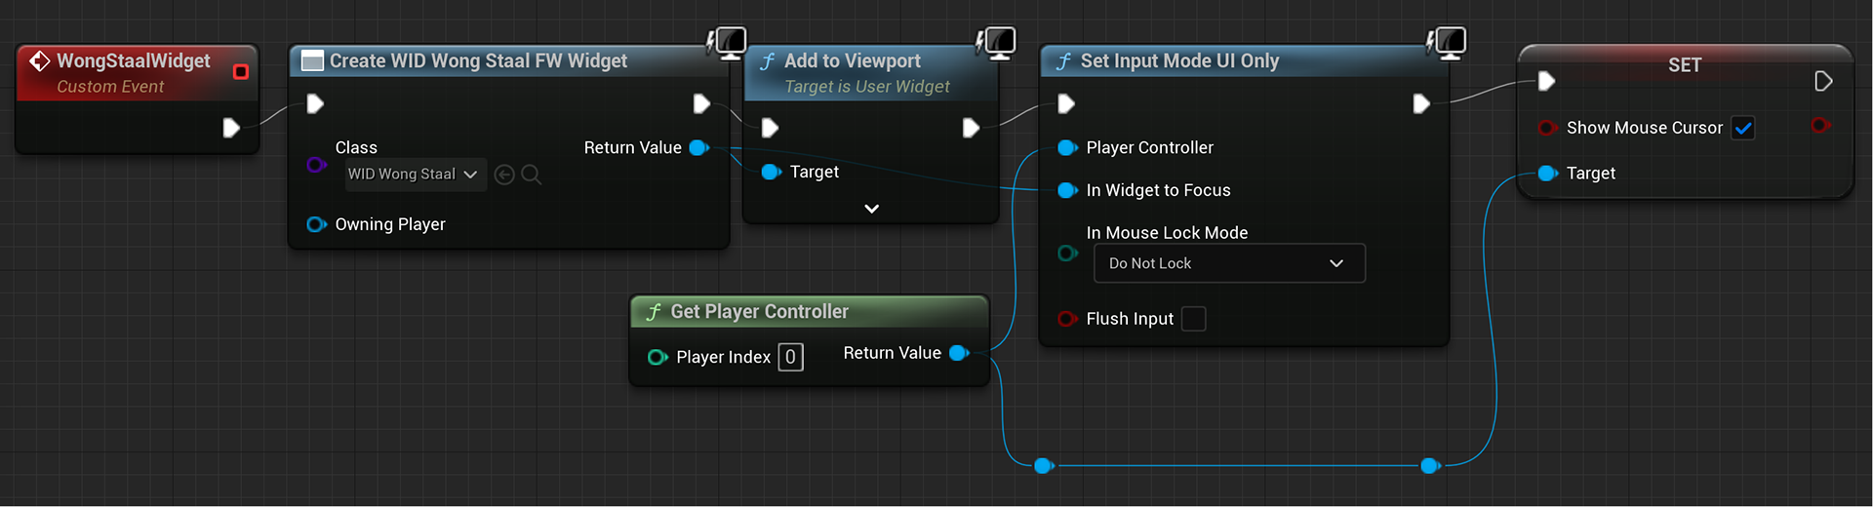Click the Show Mouse Cursor output pin
The width and height of the screenshot is (1873, 507).
(1819, 126)
